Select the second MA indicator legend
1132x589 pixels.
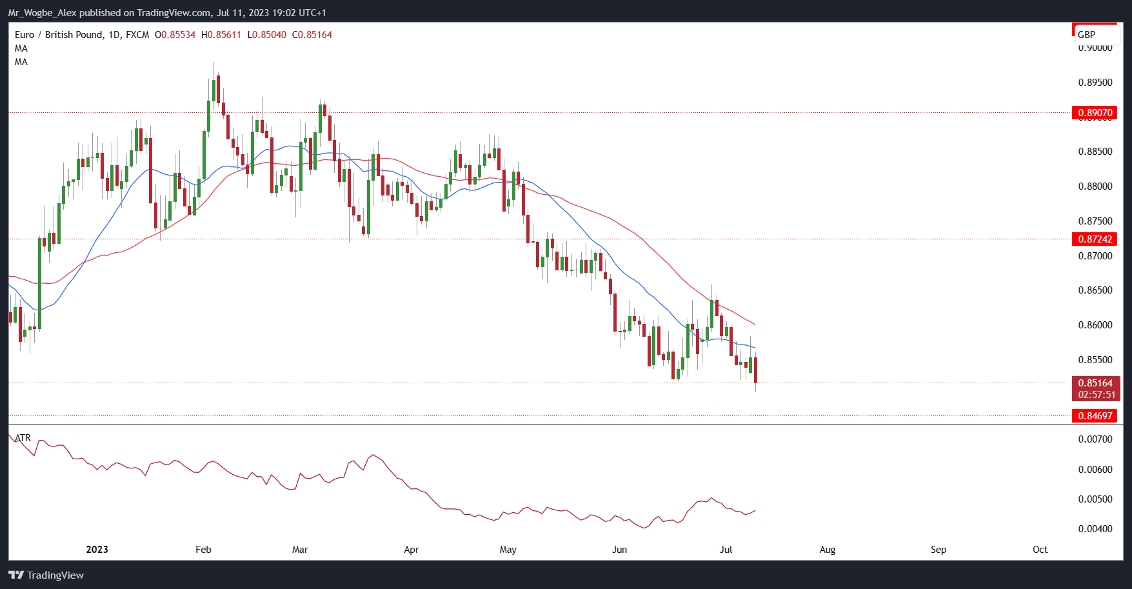pyautogui.click(x=21, y=62)
